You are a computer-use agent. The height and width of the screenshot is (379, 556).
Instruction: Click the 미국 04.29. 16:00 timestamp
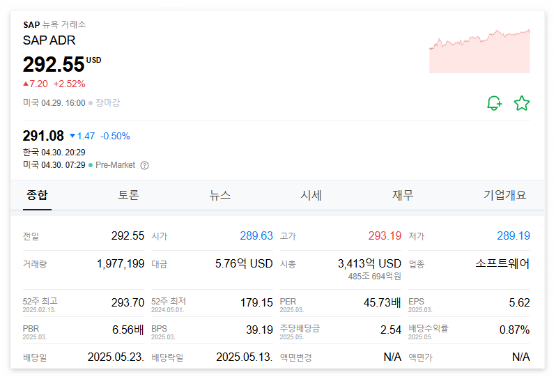pyautogui.click(x=54, y=103)
